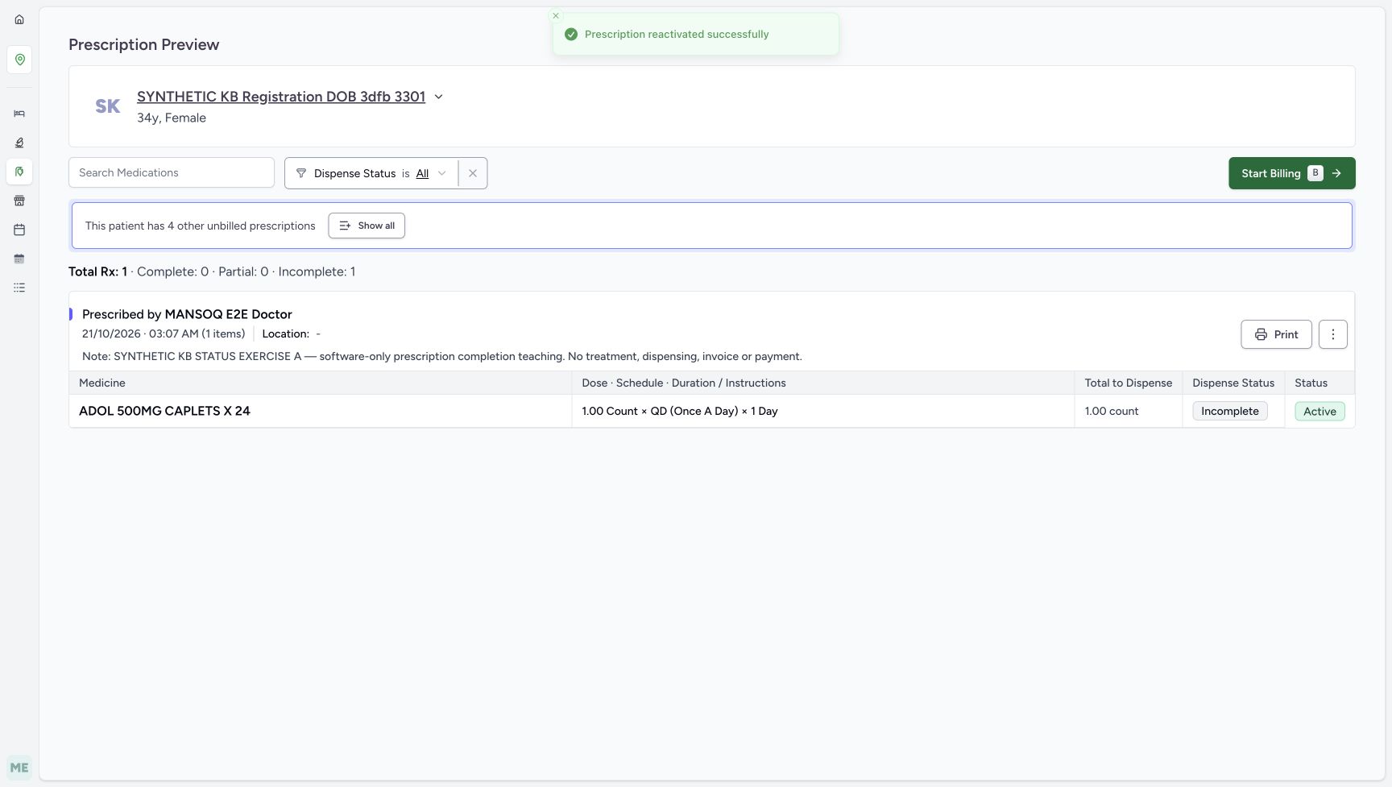Go to home via sidebar house icon
The width and height of the screenshot is (1392, 787).
(x=19, y=19)
